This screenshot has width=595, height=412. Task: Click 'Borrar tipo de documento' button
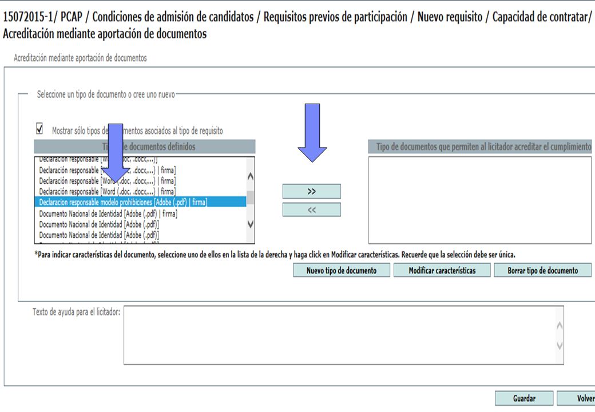(x=542, y=271)
